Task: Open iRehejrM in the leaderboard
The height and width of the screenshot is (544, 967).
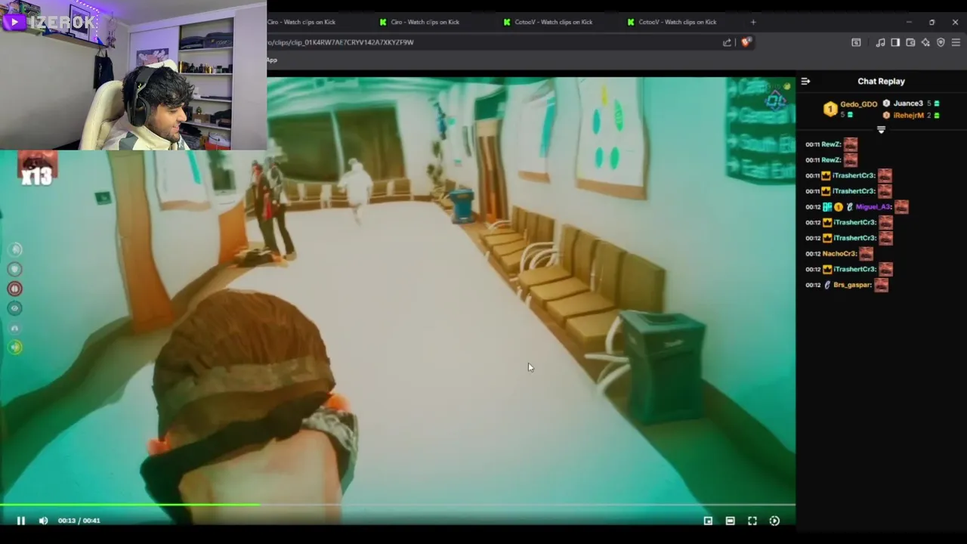Action: click(909, 116)
